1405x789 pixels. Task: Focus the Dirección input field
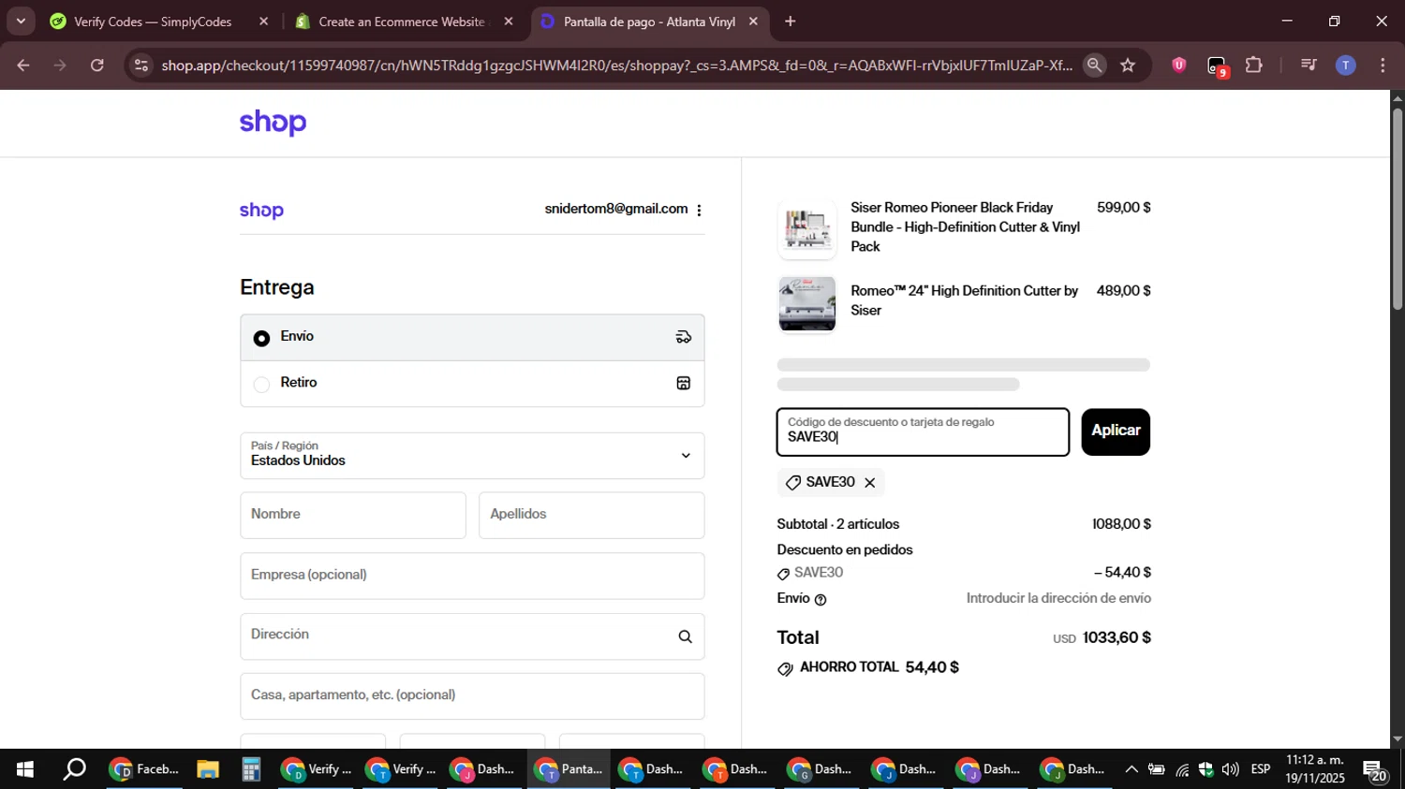(x=472, y=636)
